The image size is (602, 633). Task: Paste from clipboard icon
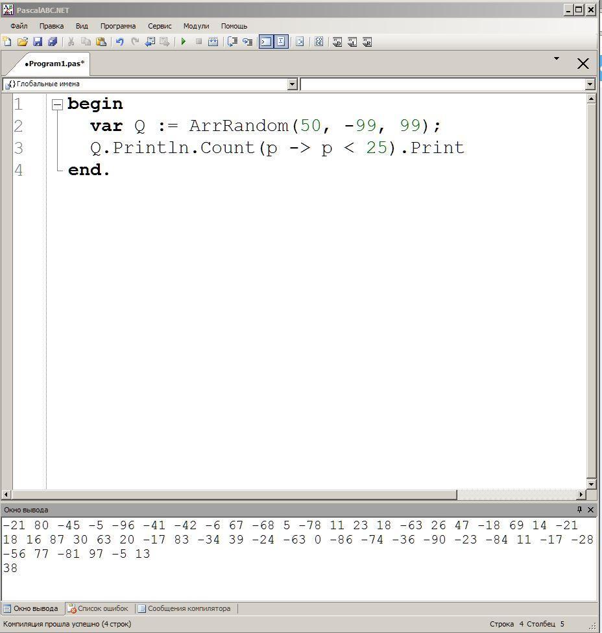point(101,42)
